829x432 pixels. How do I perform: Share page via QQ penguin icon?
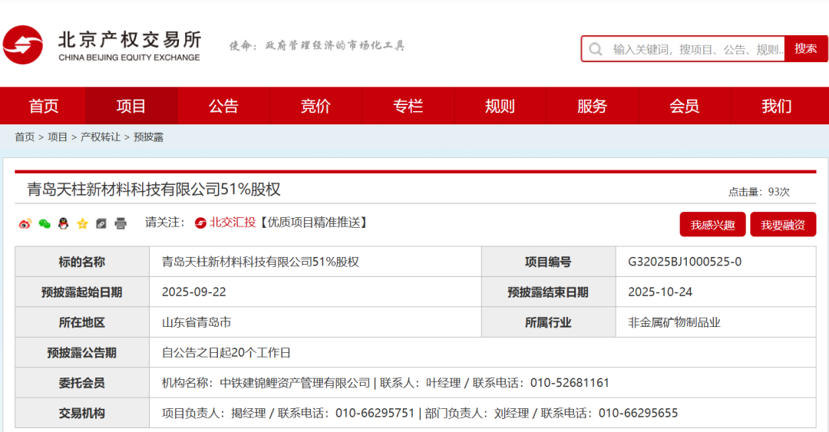(64, 223)
